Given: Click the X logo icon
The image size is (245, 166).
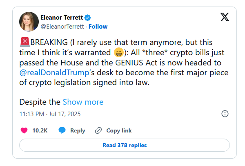Looking at the screenshot, I should pyautogui.click(x=225, y=17).
